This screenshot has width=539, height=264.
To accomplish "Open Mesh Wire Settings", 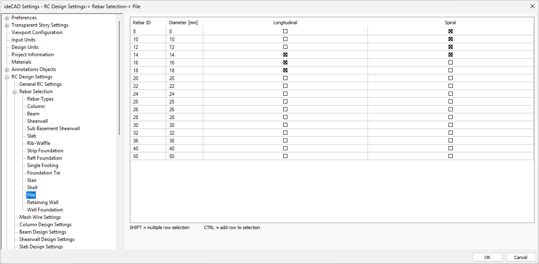I will [40, 217].
